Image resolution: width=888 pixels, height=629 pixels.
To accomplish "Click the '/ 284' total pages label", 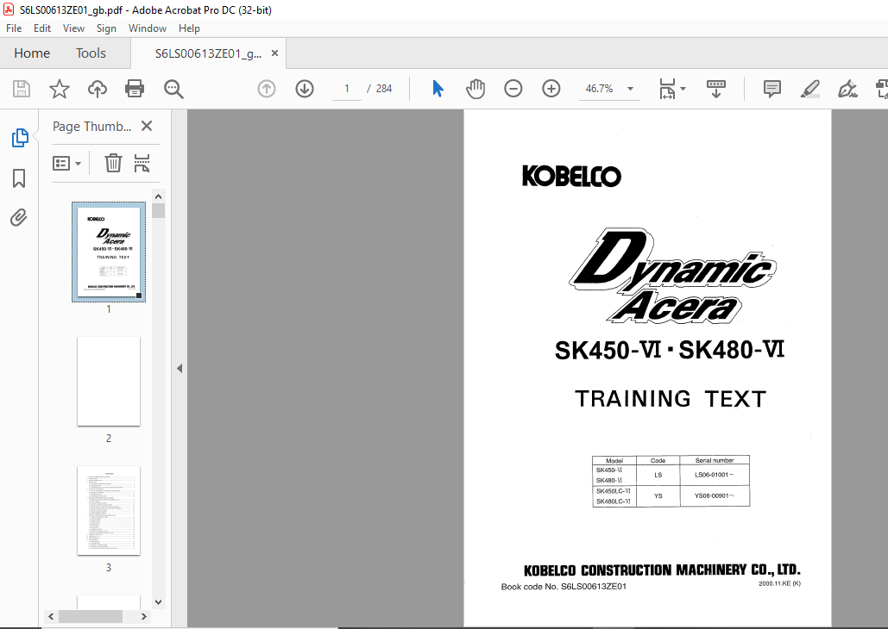I will (x=380, y=89).
